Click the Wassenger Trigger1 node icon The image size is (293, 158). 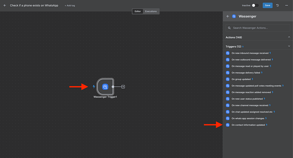(x=105, y=87)
